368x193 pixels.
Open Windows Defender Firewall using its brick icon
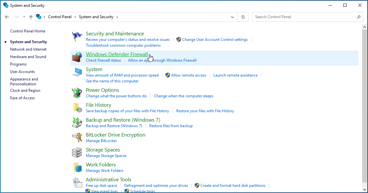[x=77, y=57]
